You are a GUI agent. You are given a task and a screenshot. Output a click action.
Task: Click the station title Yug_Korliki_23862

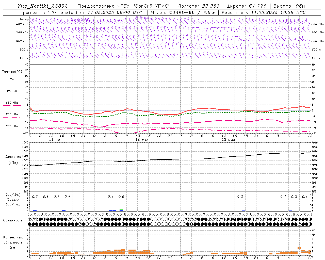[42, 6]
